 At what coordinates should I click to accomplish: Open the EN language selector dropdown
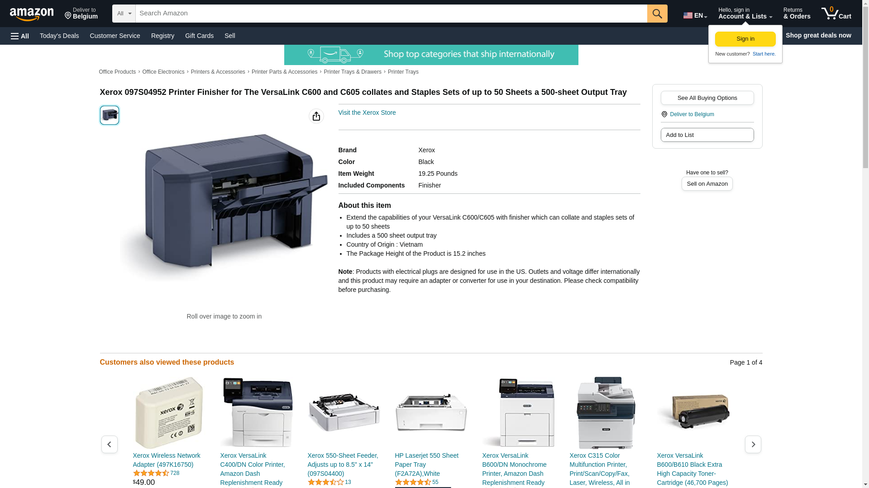click(695, 15)
